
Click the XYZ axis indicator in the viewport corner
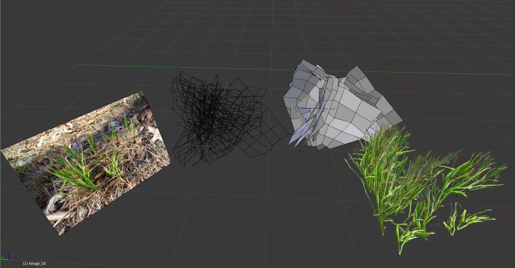pos(6,255)
